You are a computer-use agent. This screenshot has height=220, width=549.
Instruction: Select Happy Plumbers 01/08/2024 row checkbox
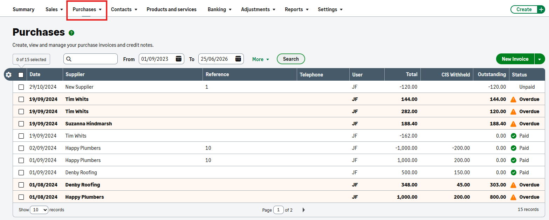pos(21,197)
